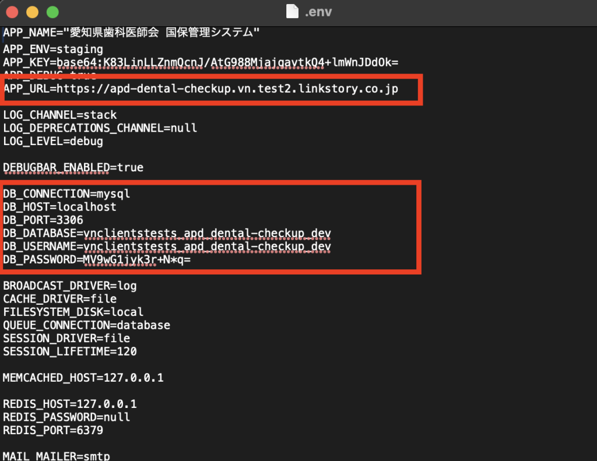597x461 pixels.
Task: Click the DB_DATABASE value text
Action: [207, 234]
